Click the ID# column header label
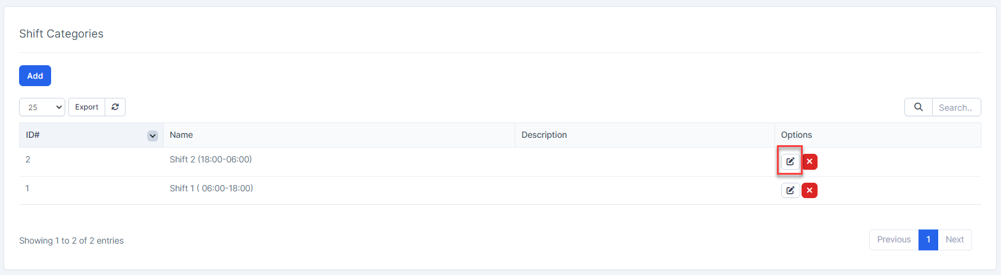The width and height of the screenshot is (1001, 275). click(33, 135)
